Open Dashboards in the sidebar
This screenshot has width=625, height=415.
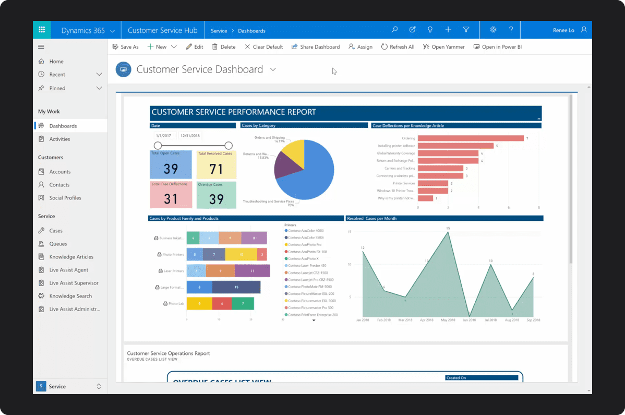coord(70,126)
